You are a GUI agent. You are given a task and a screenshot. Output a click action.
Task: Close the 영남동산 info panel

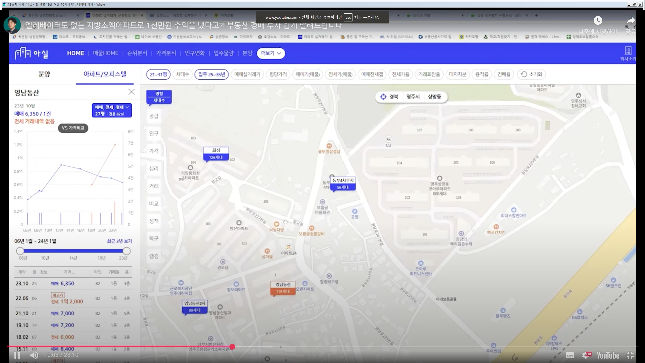click(x=131, y=92)
